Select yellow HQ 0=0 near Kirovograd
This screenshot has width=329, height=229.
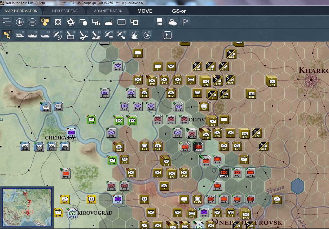click(58, 212)
